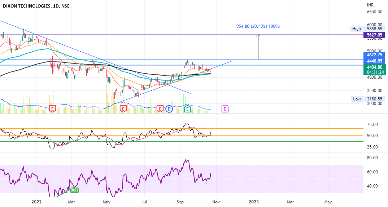
Task: Click the red earnings E marker just after May
Action: coord(123,108)
